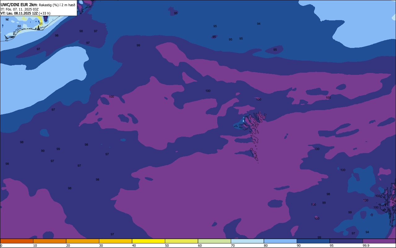Select the 20–30 amber legend swatch
This screenshot has height=248, width=396.
pos(83,241)
